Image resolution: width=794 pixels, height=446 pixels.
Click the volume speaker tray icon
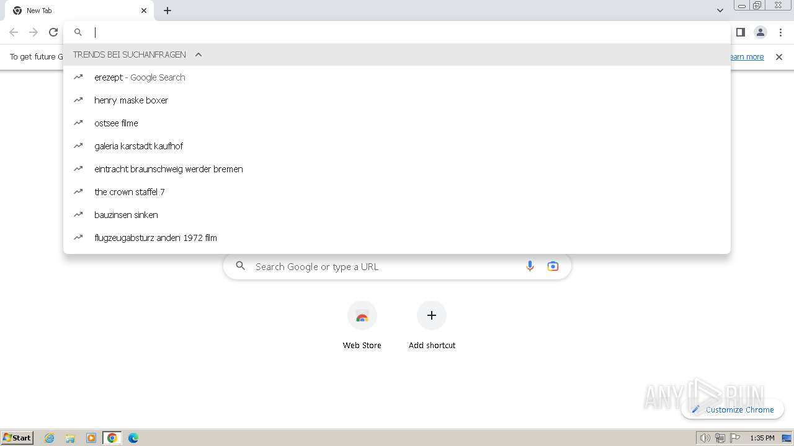pos(705,438)
